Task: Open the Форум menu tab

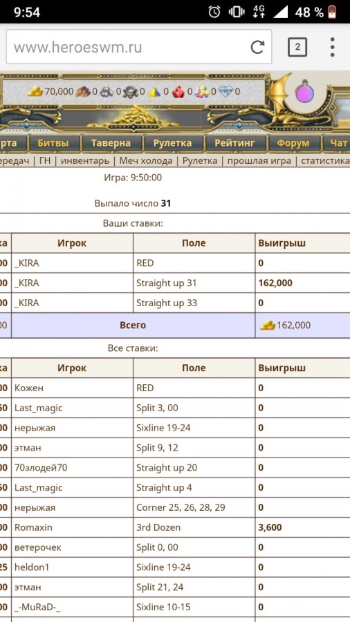Action: click(293, 143)
